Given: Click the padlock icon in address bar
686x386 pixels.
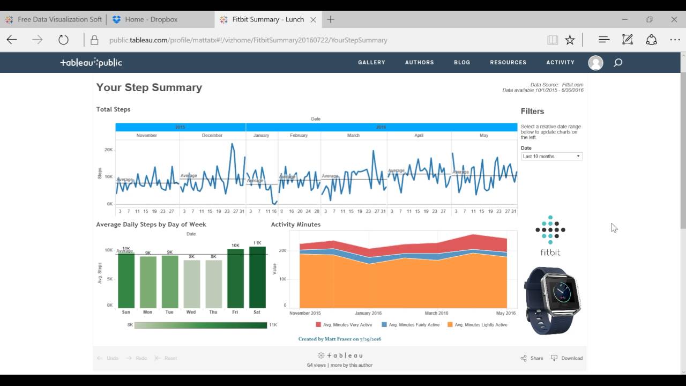Looking at the screenshot, I should point(94,40).
